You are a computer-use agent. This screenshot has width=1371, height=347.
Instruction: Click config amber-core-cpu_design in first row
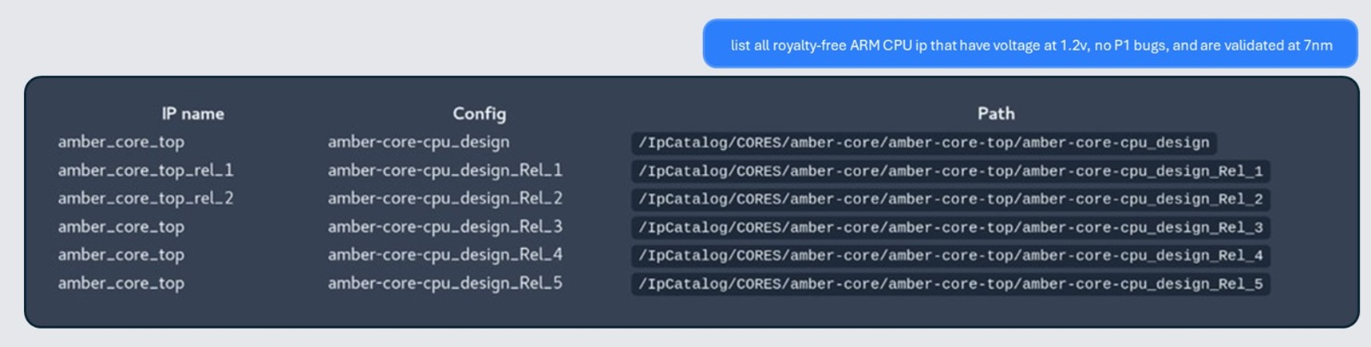click(x=418, y=142)
